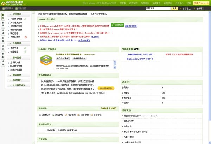
Task: Switch to the 会员 vertical tab
Action: coord(3,47)
